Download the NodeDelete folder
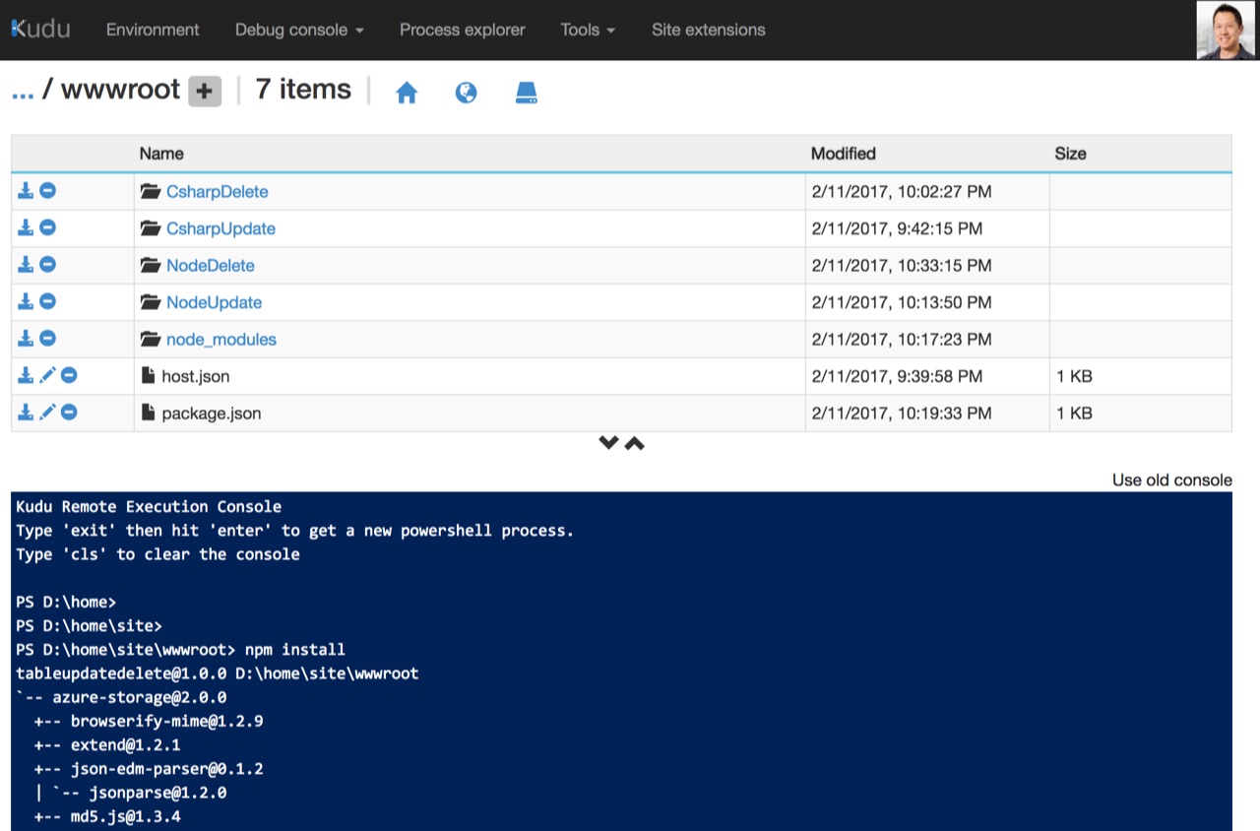 pyautogui.click(x=26, y=265)
